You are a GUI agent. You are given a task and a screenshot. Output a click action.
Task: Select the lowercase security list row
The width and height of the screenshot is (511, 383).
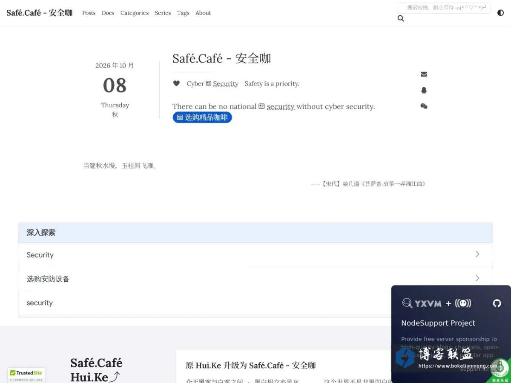tap(255, 303)
